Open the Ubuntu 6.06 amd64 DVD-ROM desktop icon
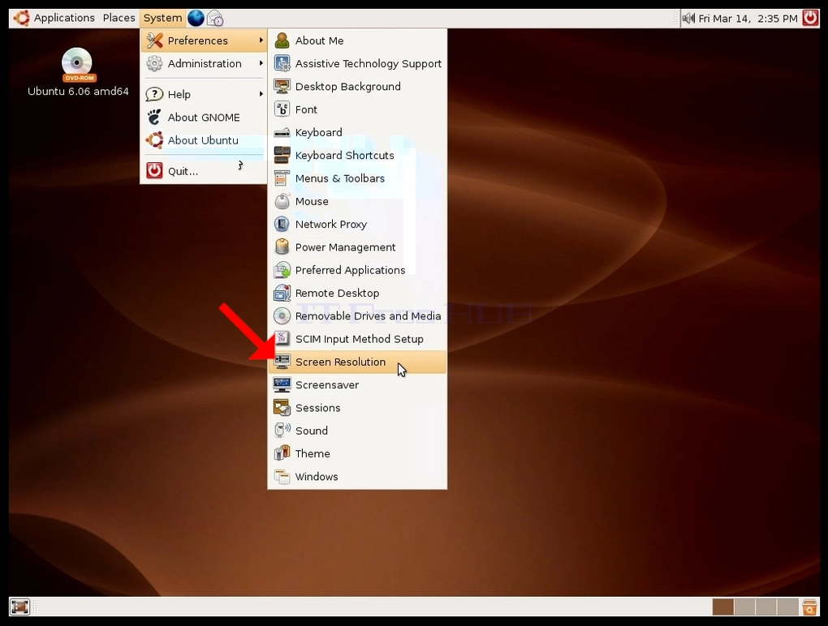828x626 pixels. pyautogui.click(x=78, y=73)
